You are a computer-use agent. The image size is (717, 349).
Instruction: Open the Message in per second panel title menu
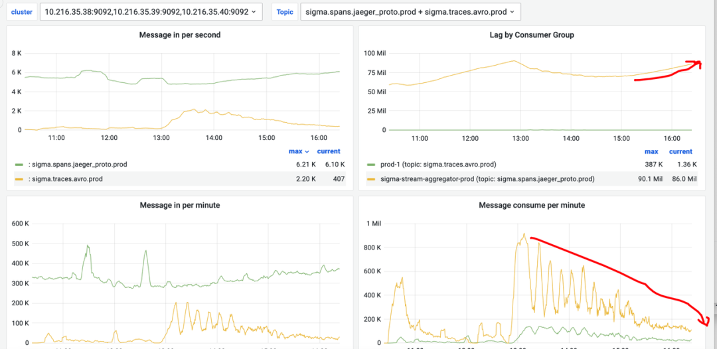click(180, 35)
